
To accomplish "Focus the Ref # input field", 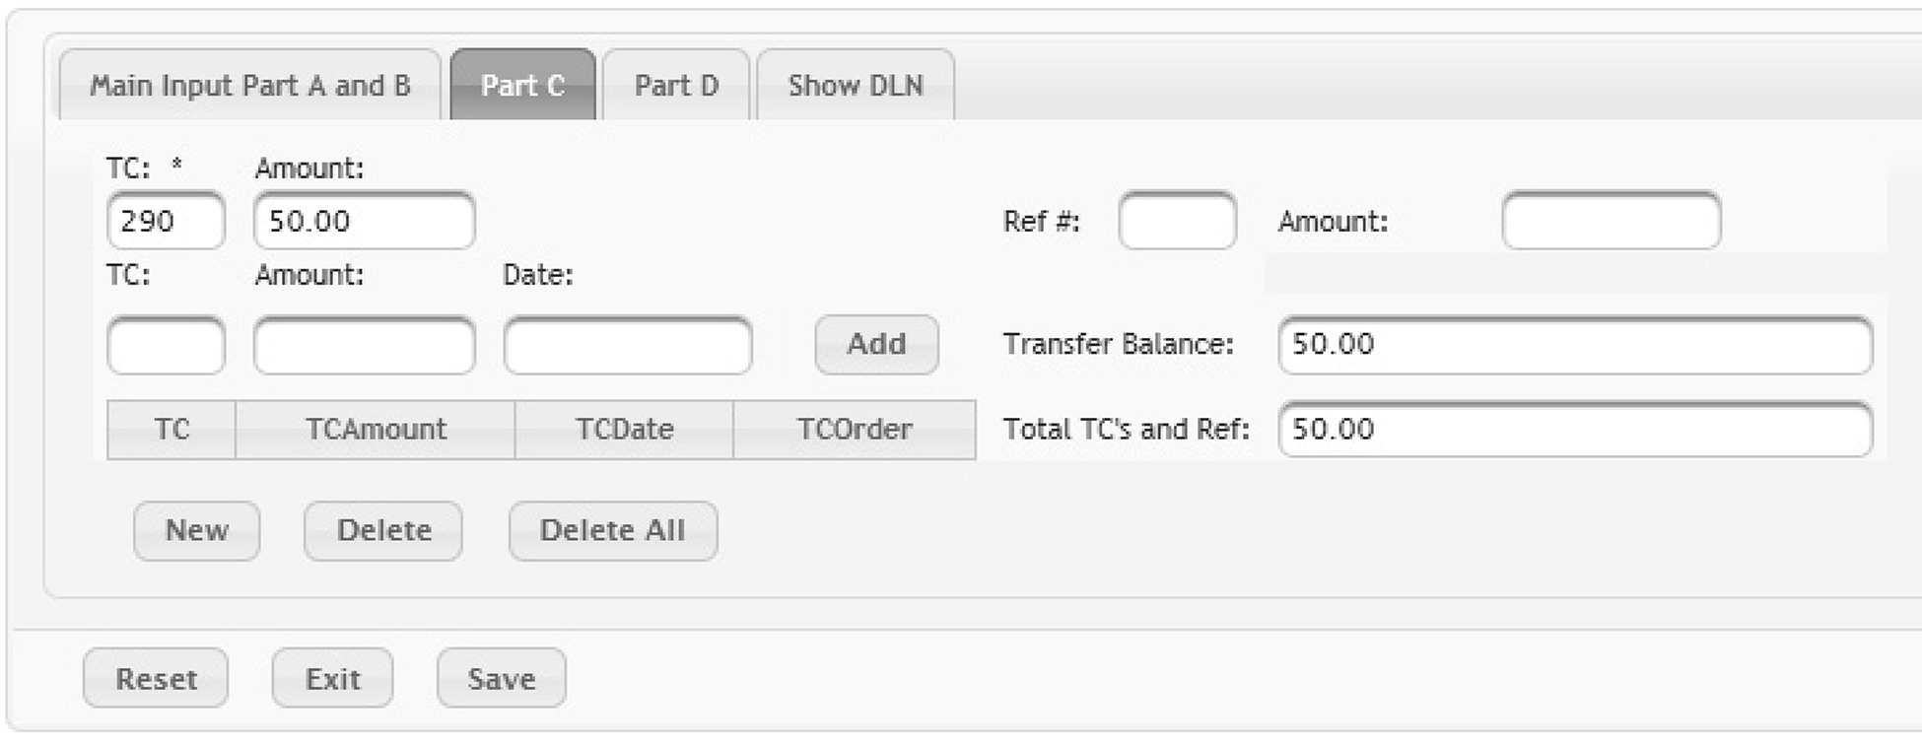I will point(1177,221).
